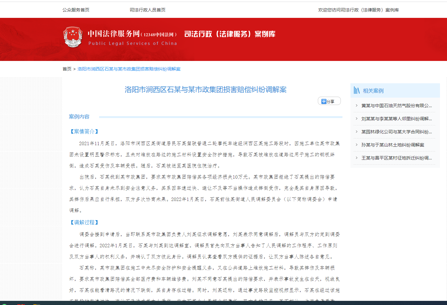This screenshot has width=447, height=305.
Task: Click 首页 in the breadcrumb
Action: point(67,69)
